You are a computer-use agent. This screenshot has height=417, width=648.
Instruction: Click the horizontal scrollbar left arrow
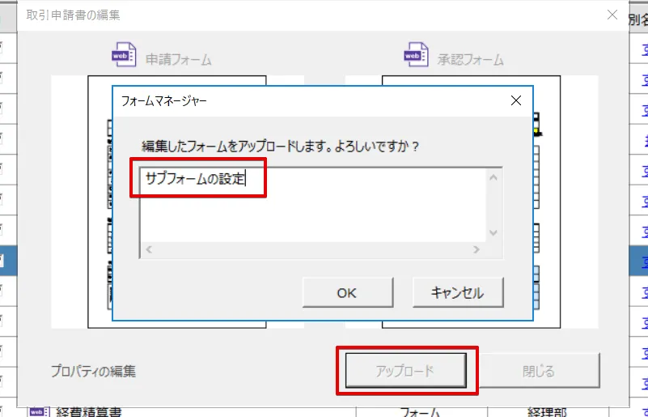pos(149,249)
